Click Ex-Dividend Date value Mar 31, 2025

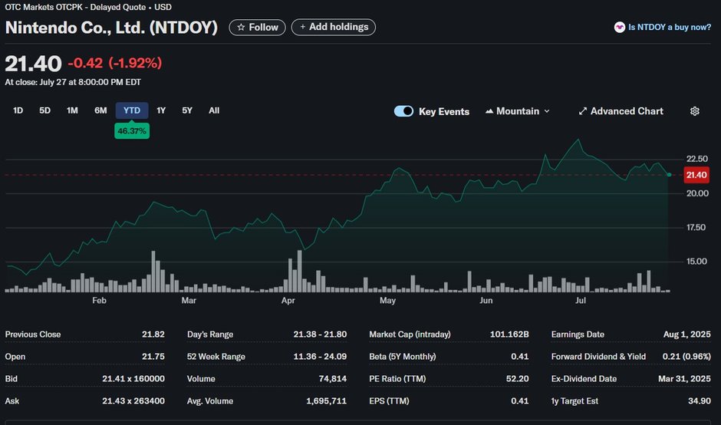(x=684, y=378)
